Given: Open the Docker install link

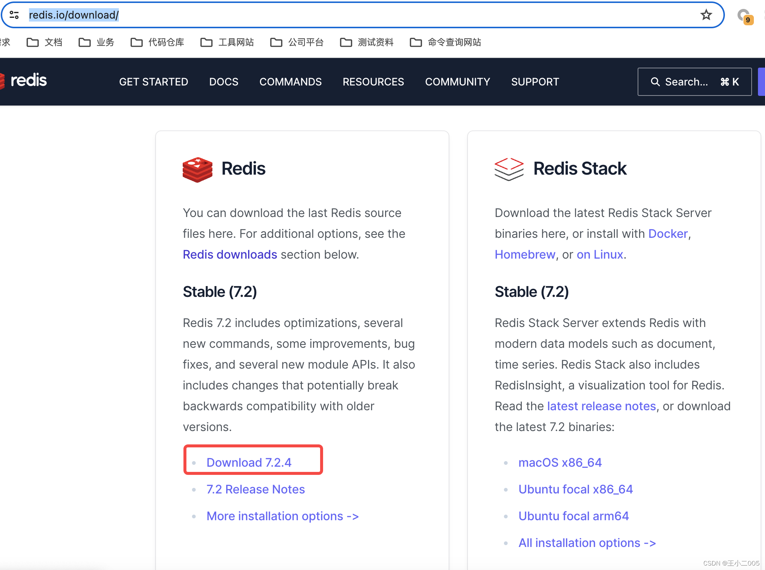Looking at the screenshot, I should click(x=667, y=233).
